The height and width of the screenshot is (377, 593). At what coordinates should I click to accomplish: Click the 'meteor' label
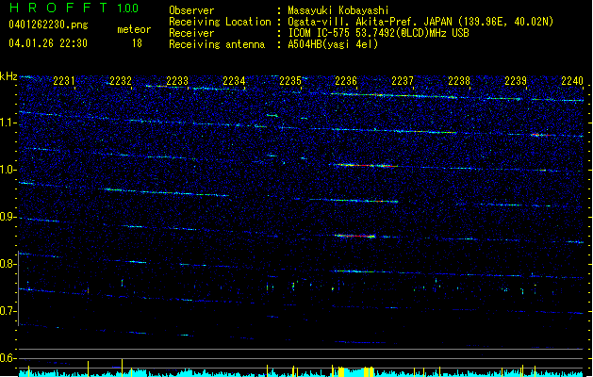coord(134,29)
